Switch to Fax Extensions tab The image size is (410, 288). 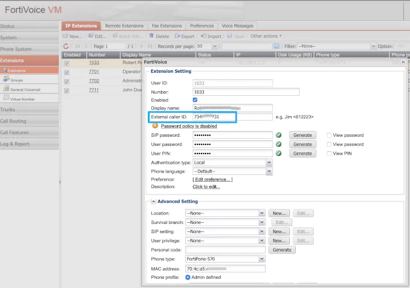tap(167, 26)
